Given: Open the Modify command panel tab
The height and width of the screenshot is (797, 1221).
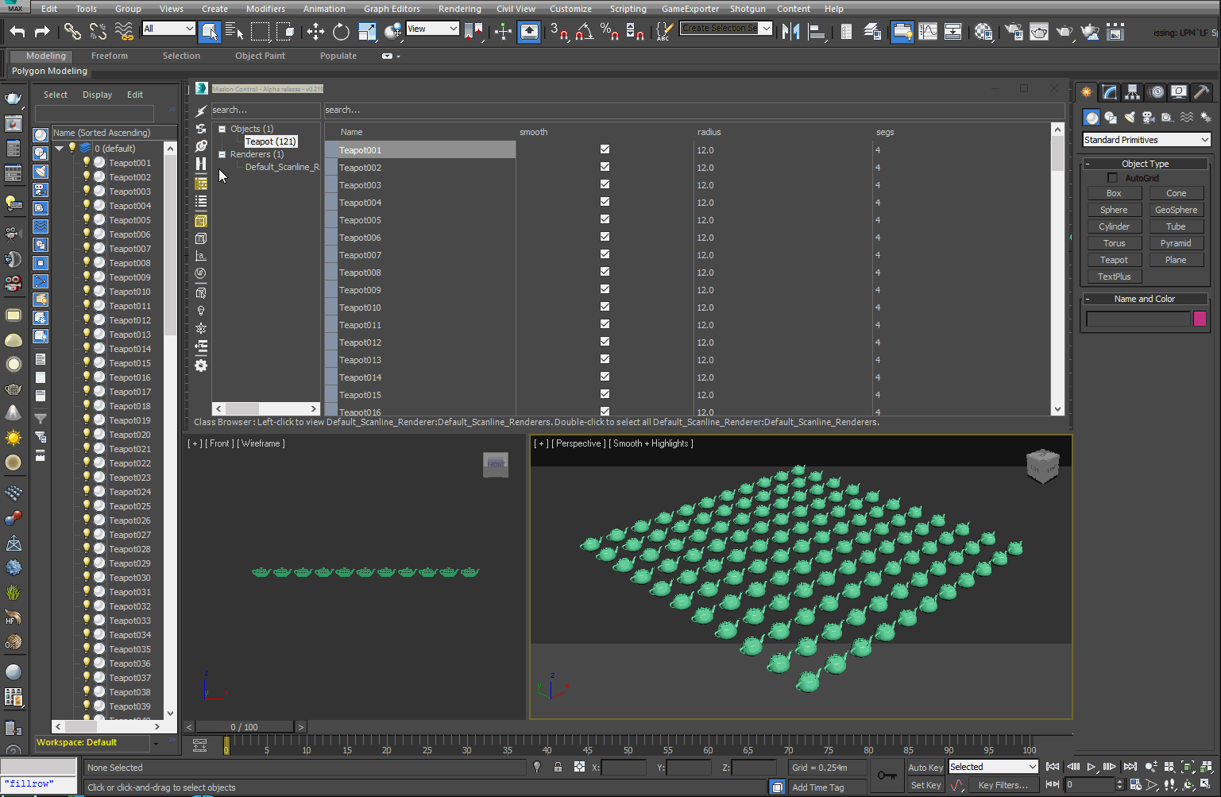Looking at the screenshot, I should [x=1109, y=92].
